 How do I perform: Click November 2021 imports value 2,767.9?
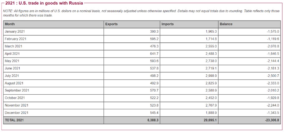pyautogui.click(x=211, y=105)
